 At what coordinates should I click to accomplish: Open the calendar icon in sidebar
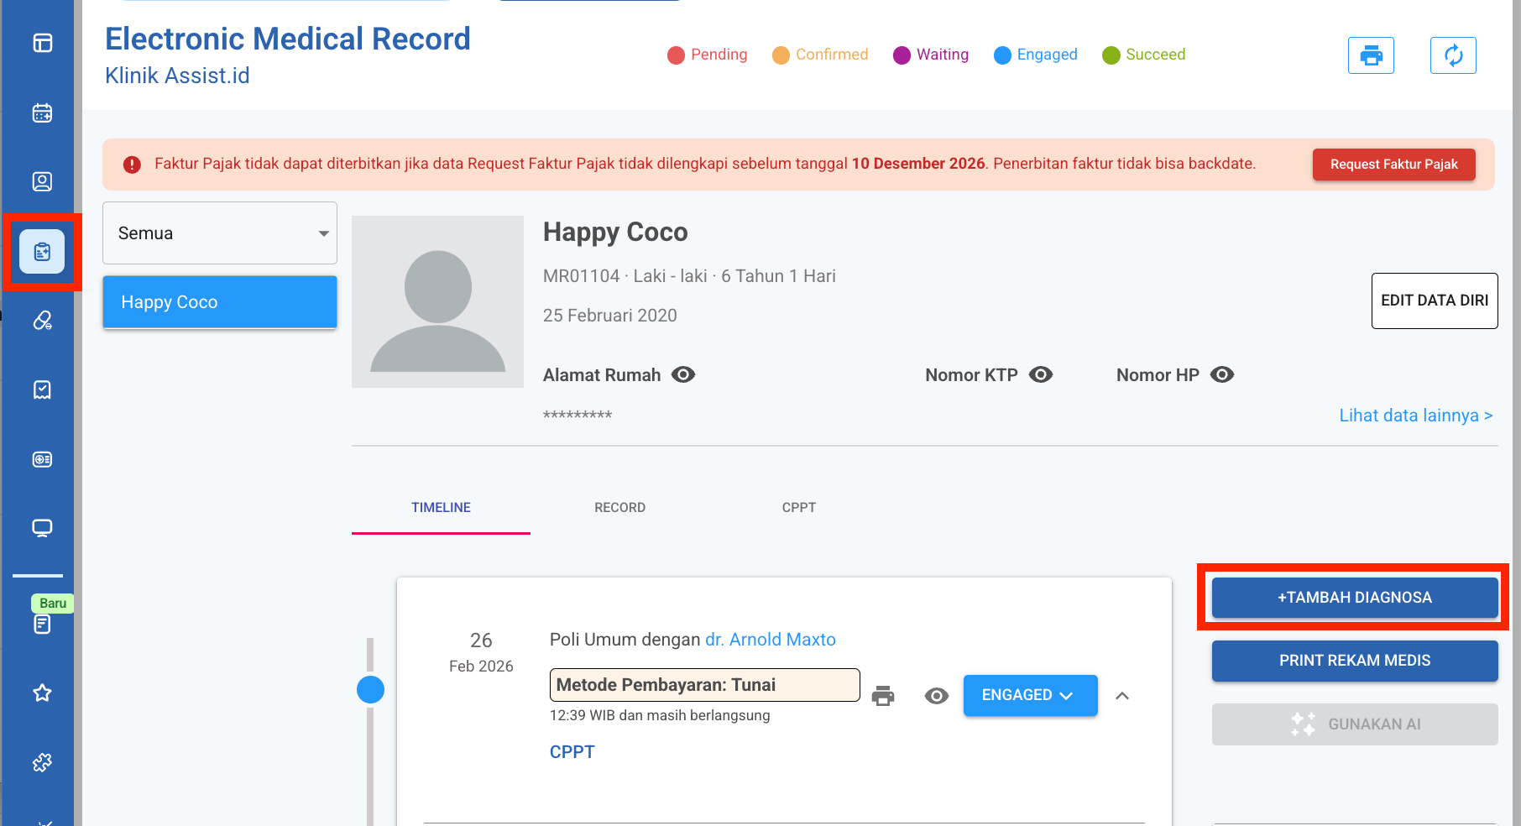click(42, 112)
